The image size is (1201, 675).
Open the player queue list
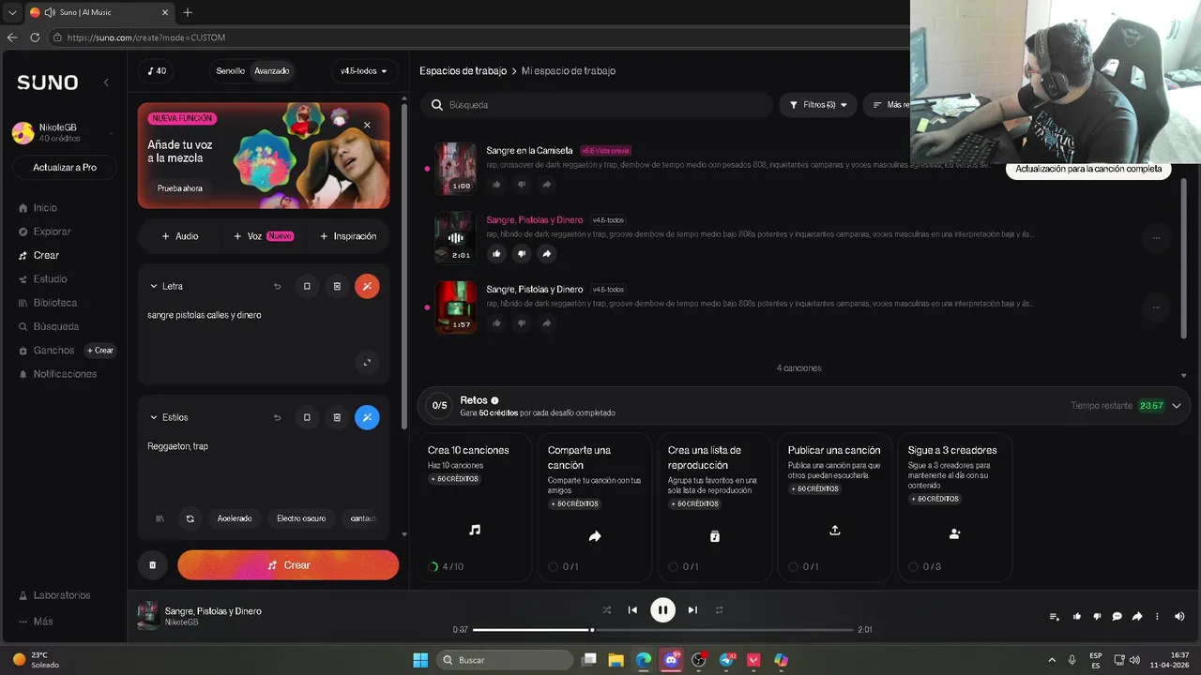[1054, 616]
